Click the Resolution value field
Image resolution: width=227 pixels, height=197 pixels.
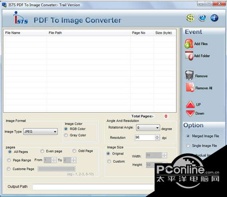pos(145,138)
